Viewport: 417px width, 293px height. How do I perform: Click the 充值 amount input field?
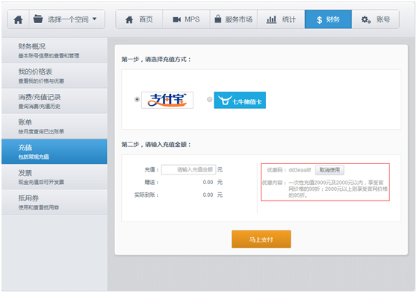188,169
